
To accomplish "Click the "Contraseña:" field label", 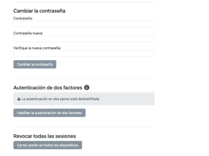I will pos(23,18).
